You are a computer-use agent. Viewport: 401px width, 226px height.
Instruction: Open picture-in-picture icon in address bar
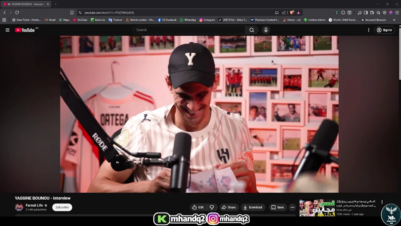[x=277, y=13]
